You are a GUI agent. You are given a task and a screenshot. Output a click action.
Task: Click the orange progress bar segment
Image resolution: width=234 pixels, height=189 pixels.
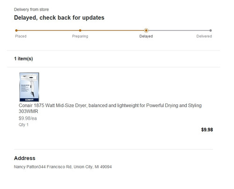(x=81, y=30)
